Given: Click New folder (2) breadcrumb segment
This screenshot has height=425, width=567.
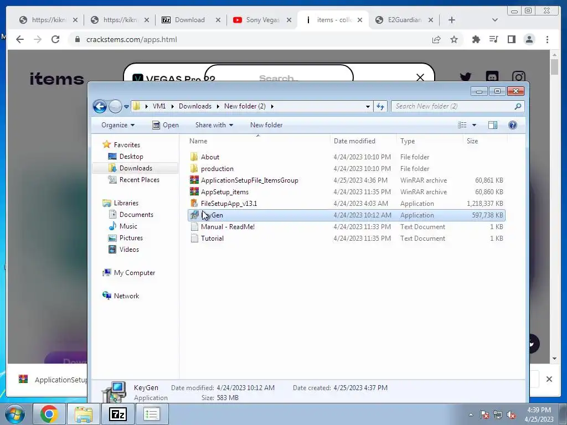Looking at the screenshot, I should pos(245,106).
